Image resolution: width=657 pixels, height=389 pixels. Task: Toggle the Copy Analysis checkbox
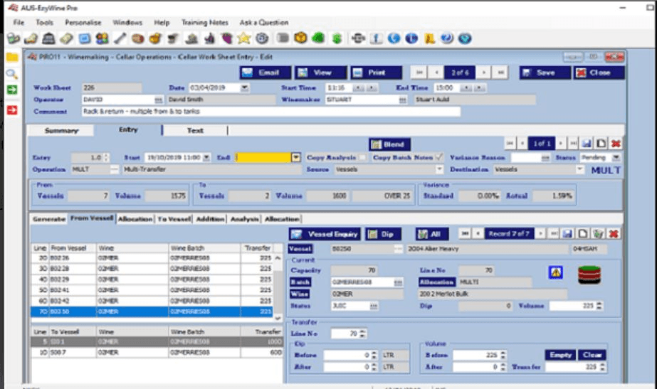tap(362, 157)
